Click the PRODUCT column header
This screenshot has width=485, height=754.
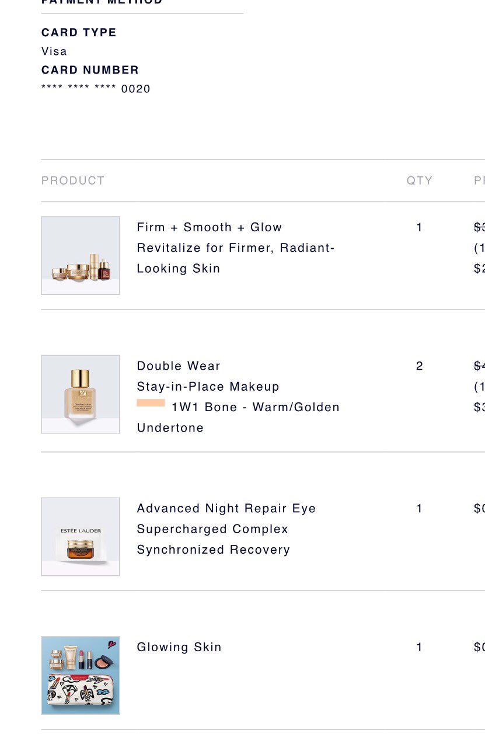pos(73,180)
